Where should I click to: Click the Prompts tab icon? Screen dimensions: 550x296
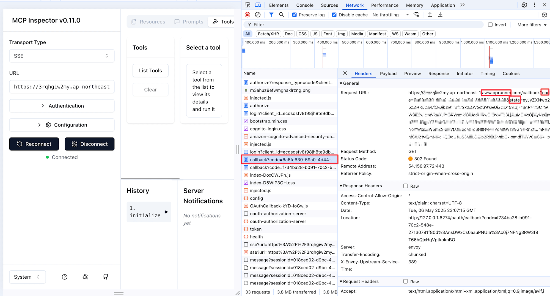coord(177,22)
